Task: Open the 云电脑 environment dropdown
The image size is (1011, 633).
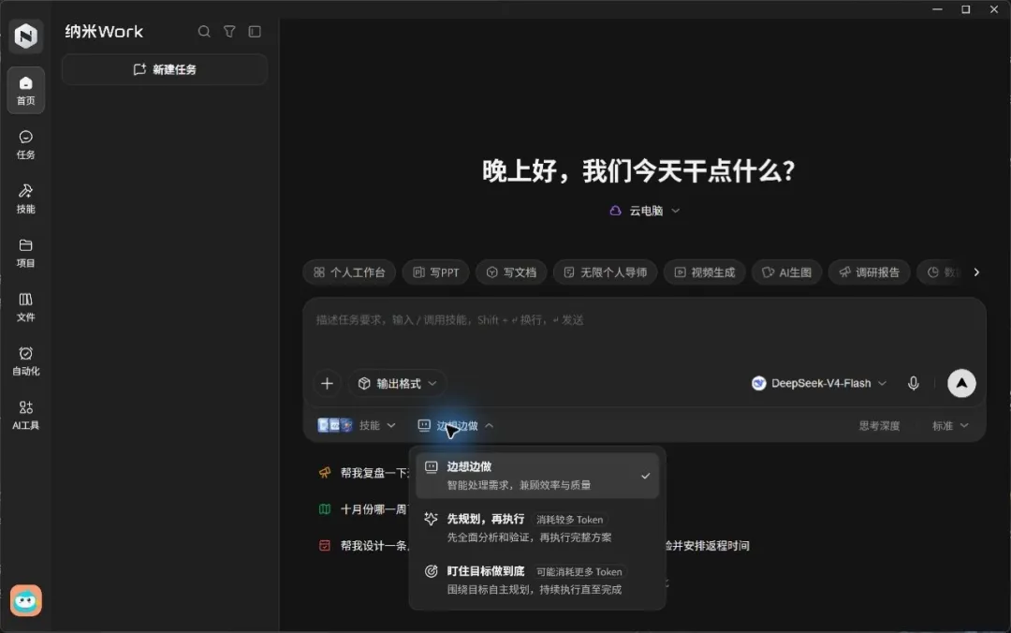Action: tap(645, 211)
